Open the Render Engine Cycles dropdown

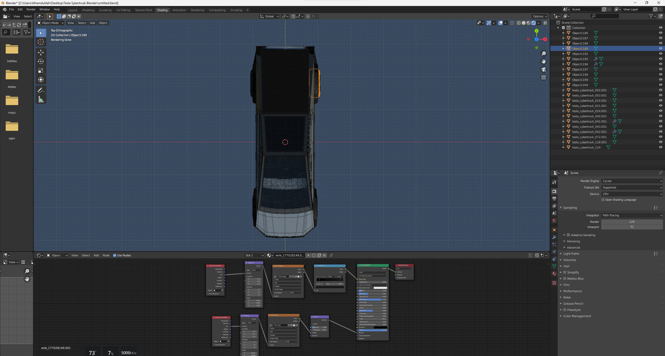tap(632, 181)
